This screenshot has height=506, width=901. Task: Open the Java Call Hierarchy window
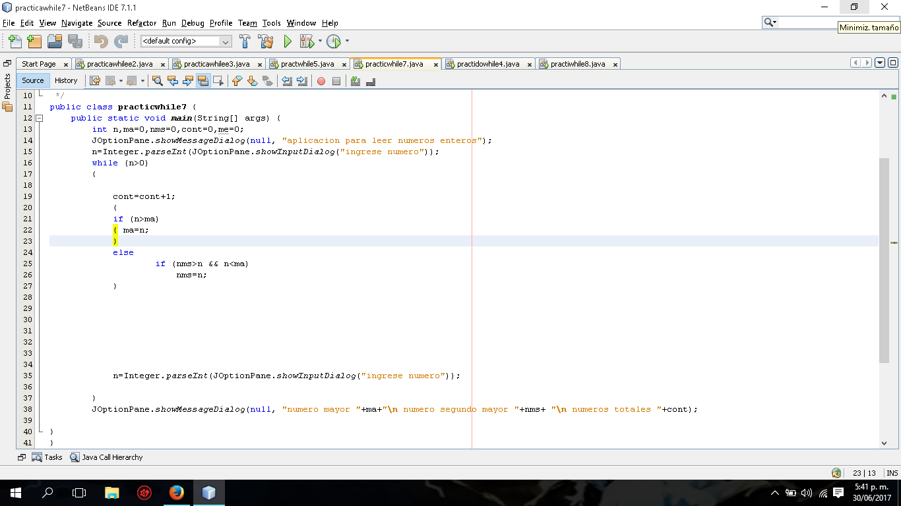coord(106,457)
